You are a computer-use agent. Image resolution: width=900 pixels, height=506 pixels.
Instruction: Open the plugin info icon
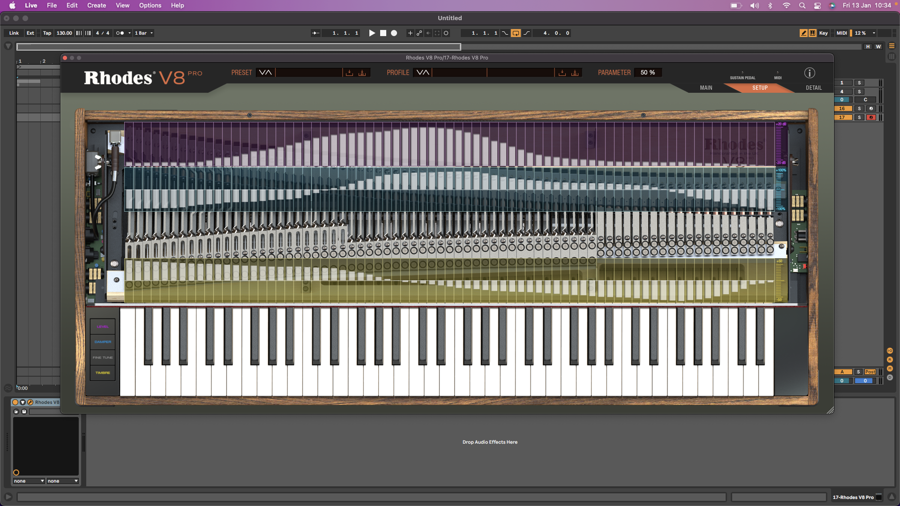810,73
